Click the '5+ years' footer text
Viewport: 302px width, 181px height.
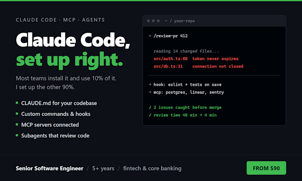coord(103,169)
